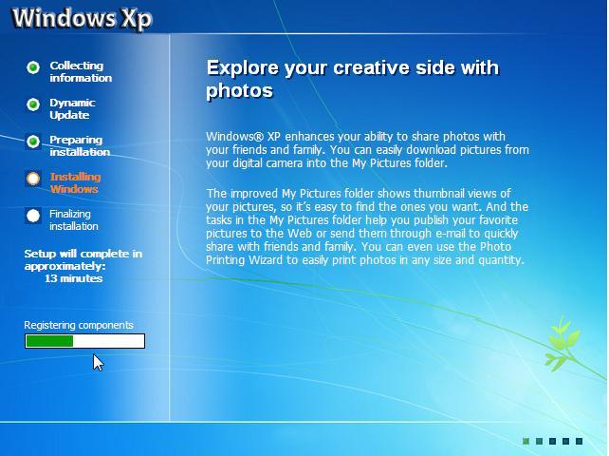Viewport: 609px width, 456px height.
Task: Select the Preparing installation completed bullet
Action: pos(33,142)
